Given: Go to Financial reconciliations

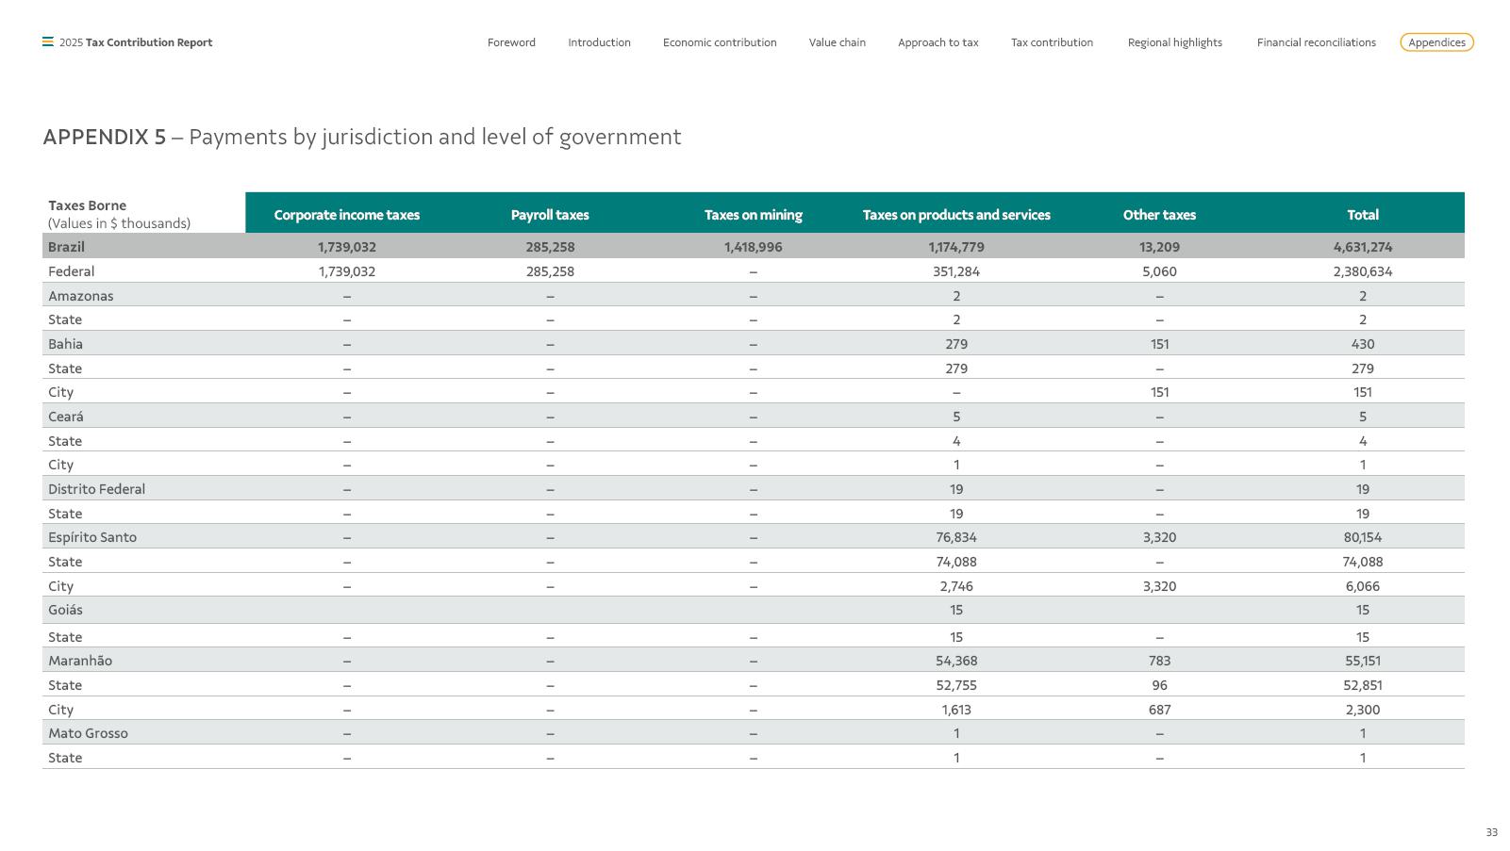Looking at the screenshot, I should [x=1316, y=42].
